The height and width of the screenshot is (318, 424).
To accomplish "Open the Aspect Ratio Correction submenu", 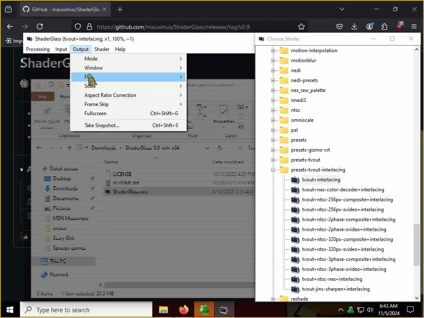I will [128, 95].
